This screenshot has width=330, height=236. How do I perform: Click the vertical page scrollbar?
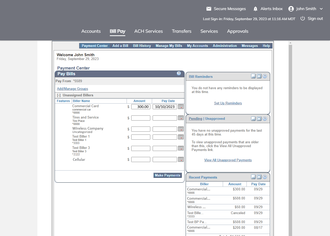[x=290, y=139]
